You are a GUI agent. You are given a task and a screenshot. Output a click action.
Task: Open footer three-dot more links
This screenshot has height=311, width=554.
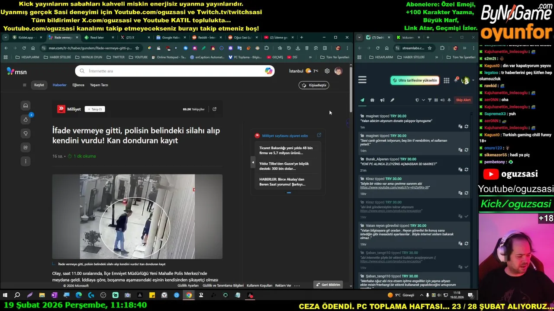pos(297,286)
